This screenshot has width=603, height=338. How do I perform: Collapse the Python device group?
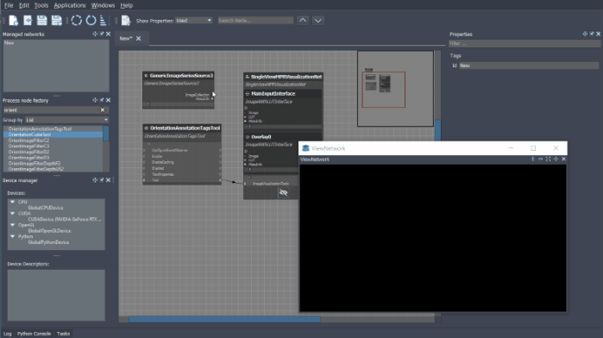point(12,236)
